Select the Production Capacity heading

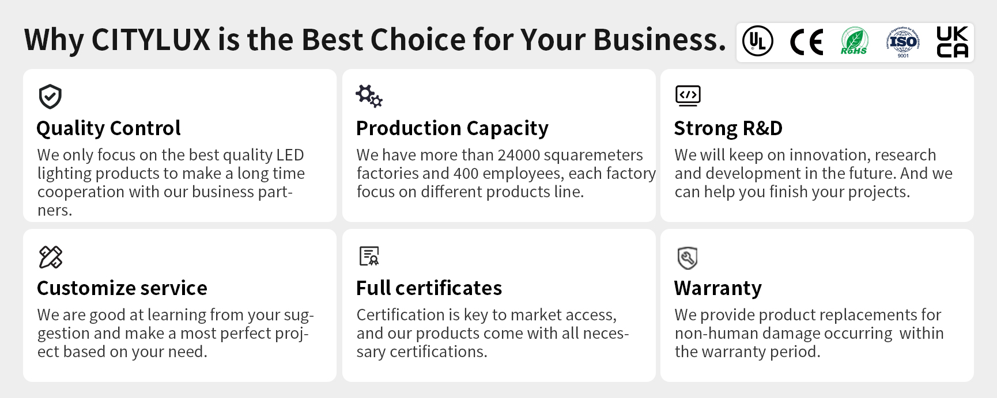(x=452, y=128)
